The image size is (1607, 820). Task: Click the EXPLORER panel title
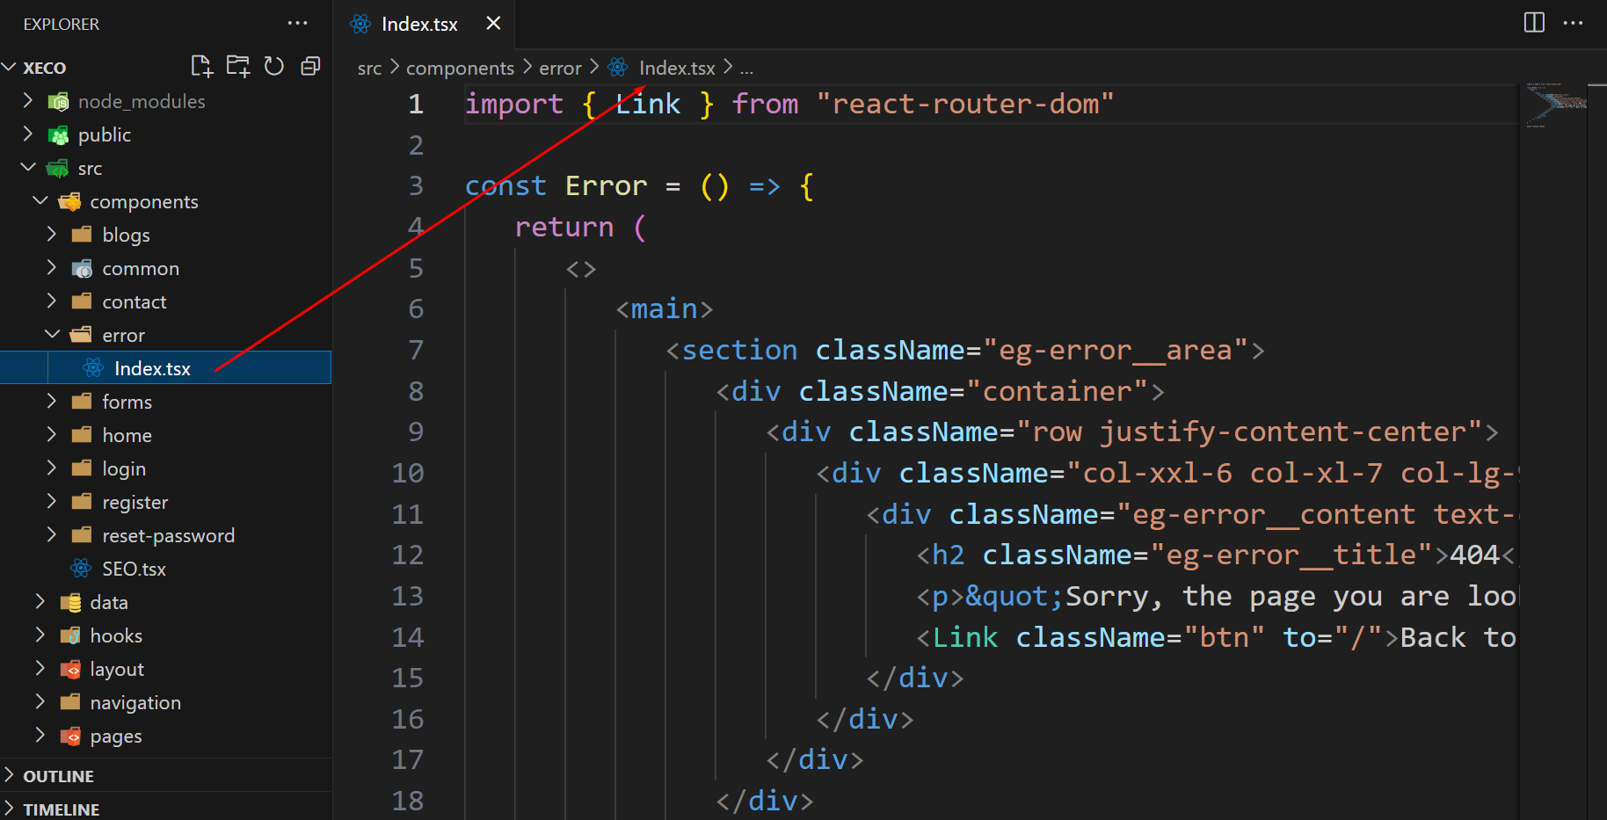tap(61, 24)
